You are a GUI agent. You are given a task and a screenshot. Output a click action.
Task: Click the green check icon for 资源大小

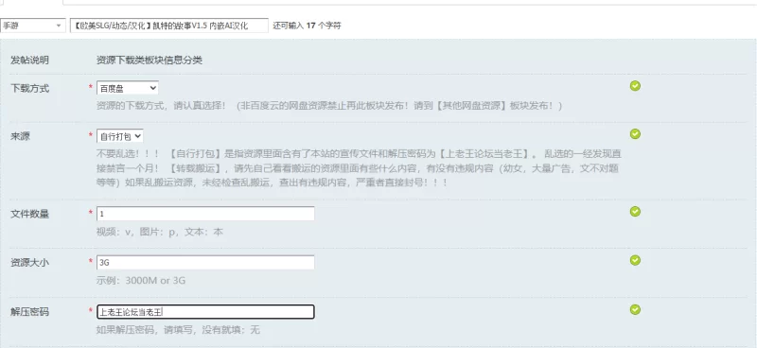[635, 260]
